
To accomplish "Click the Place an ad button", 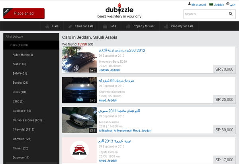I will pos(24,14).
